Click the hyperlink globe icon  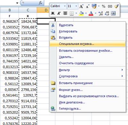click(x=53, y=109)
